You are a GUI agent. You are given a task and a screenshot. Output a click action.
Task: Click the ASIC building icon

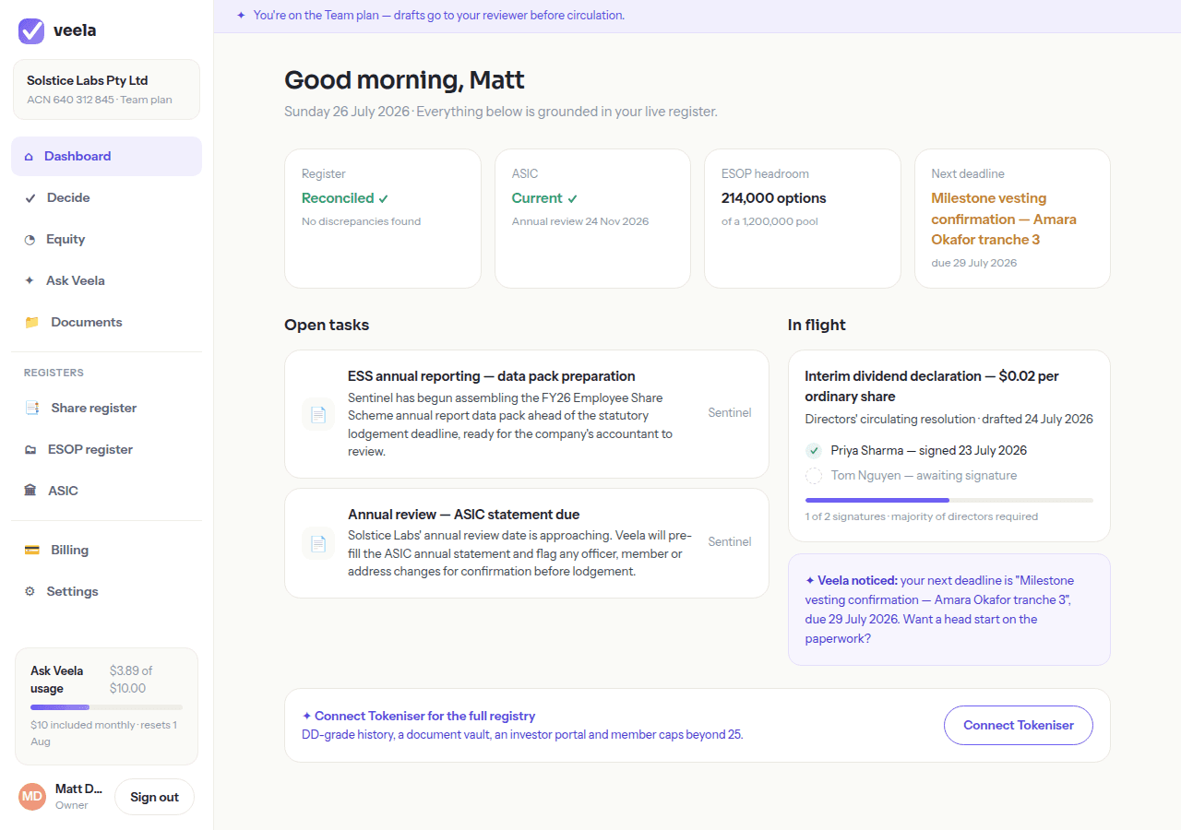tap(30, 491)
